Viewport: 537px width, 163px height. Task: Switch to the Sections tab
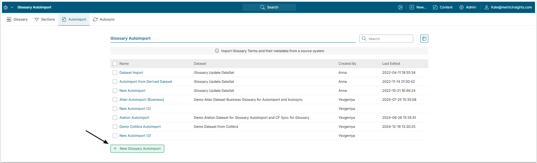pyautogui.click(x=45, y=19)
